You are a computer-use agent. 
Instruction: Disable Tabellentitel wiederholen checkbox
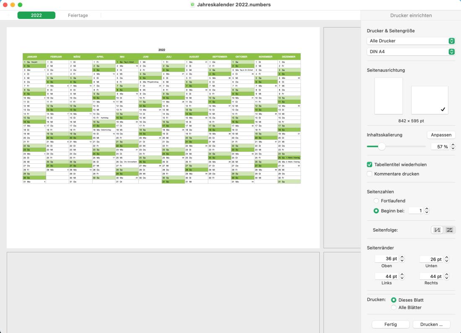370,165
